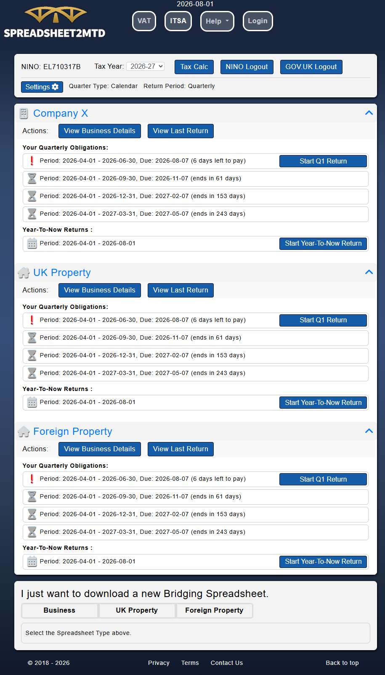
Task: Start Q1 Return for Foreign Property
Action: tap(323, 479)
